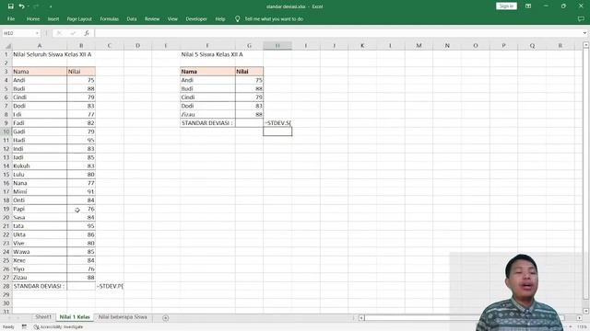590x331 pixels.
Task: Select column M header
Action: point(419,45)
